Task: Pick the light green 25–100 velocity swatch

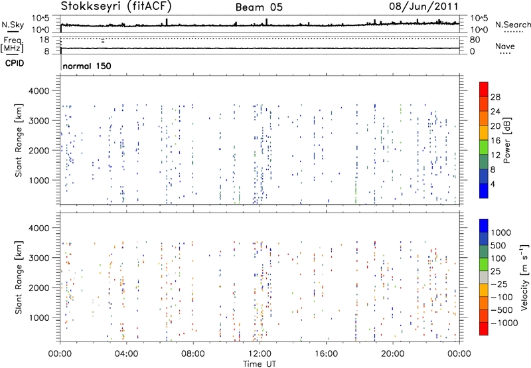Action: click(484, 264)
